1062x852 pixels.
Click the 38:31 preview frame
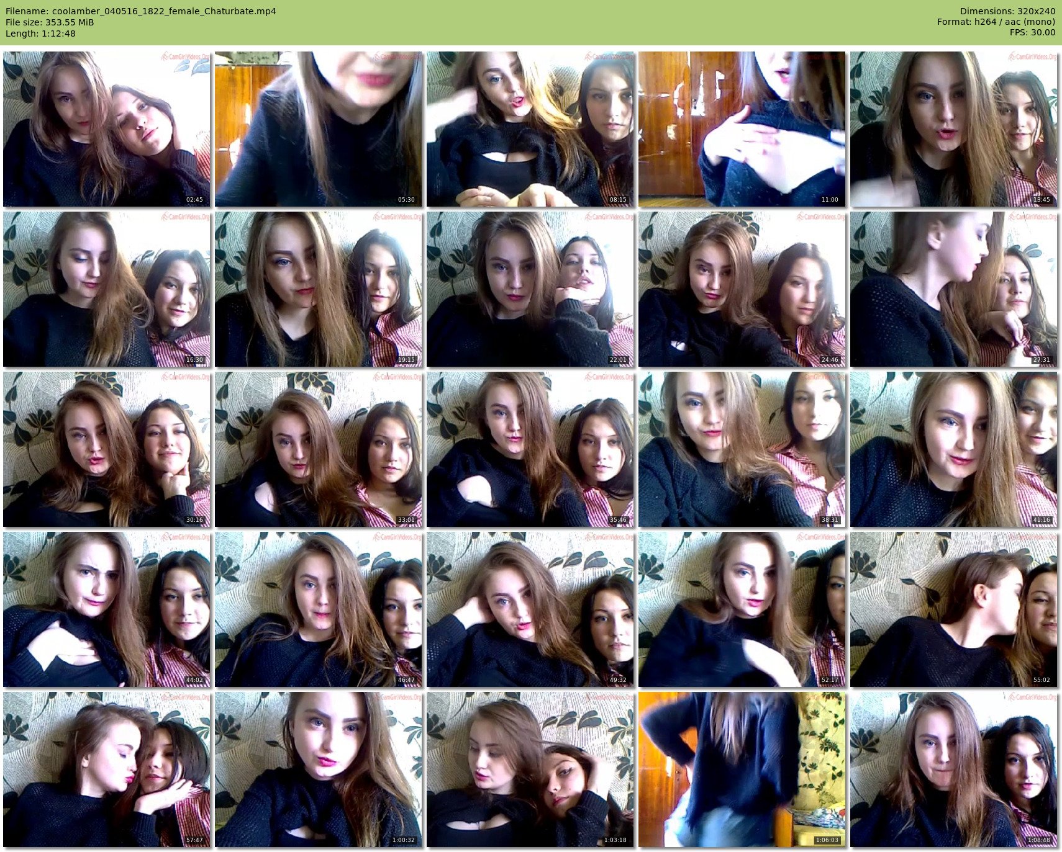[x=742, y=449]
